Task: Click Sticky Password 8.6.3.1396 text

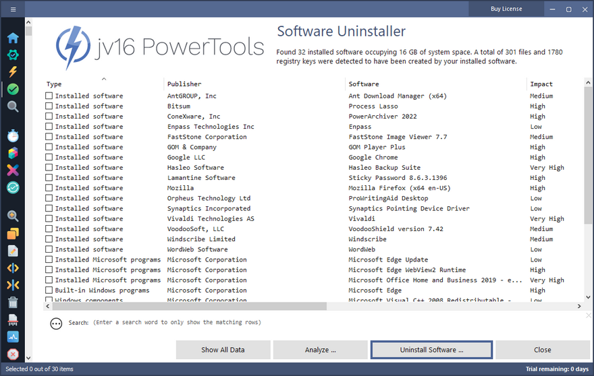Action: pos(398,177)
